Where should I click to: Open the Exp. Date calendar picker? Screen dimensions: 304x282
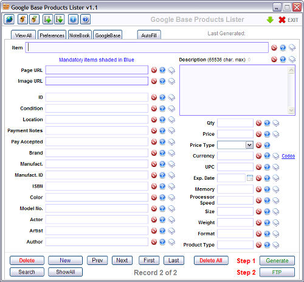(250, 178)
